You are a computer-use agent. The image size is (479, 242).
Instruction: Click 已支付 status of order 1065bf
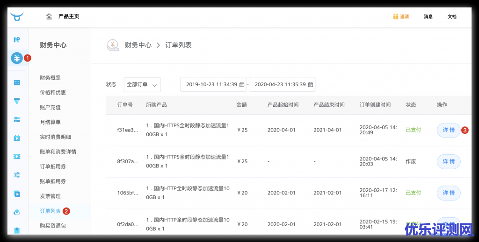click(x=414, y=193)
